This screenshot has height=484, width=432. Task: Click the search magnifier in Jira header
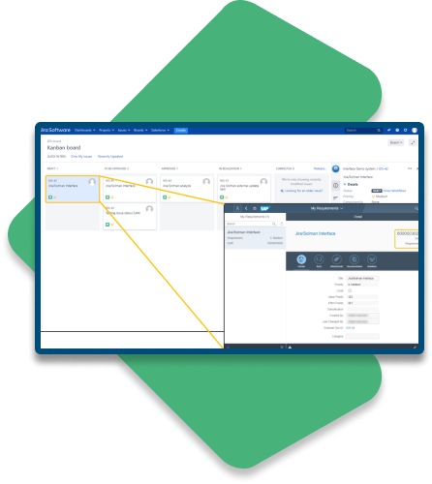(379, 131)
